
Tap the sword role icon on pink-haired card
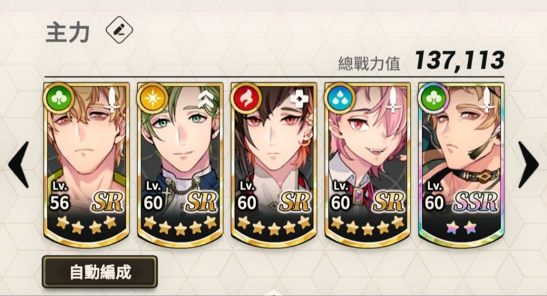coord(393,100)
